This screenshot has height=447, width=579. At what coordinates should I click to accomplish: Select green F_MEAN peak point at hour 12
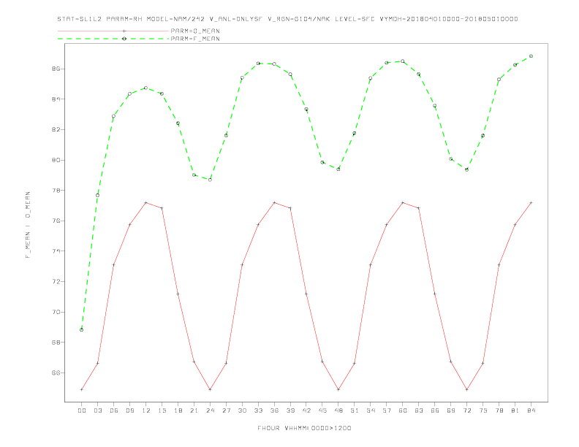click(146, 88)
